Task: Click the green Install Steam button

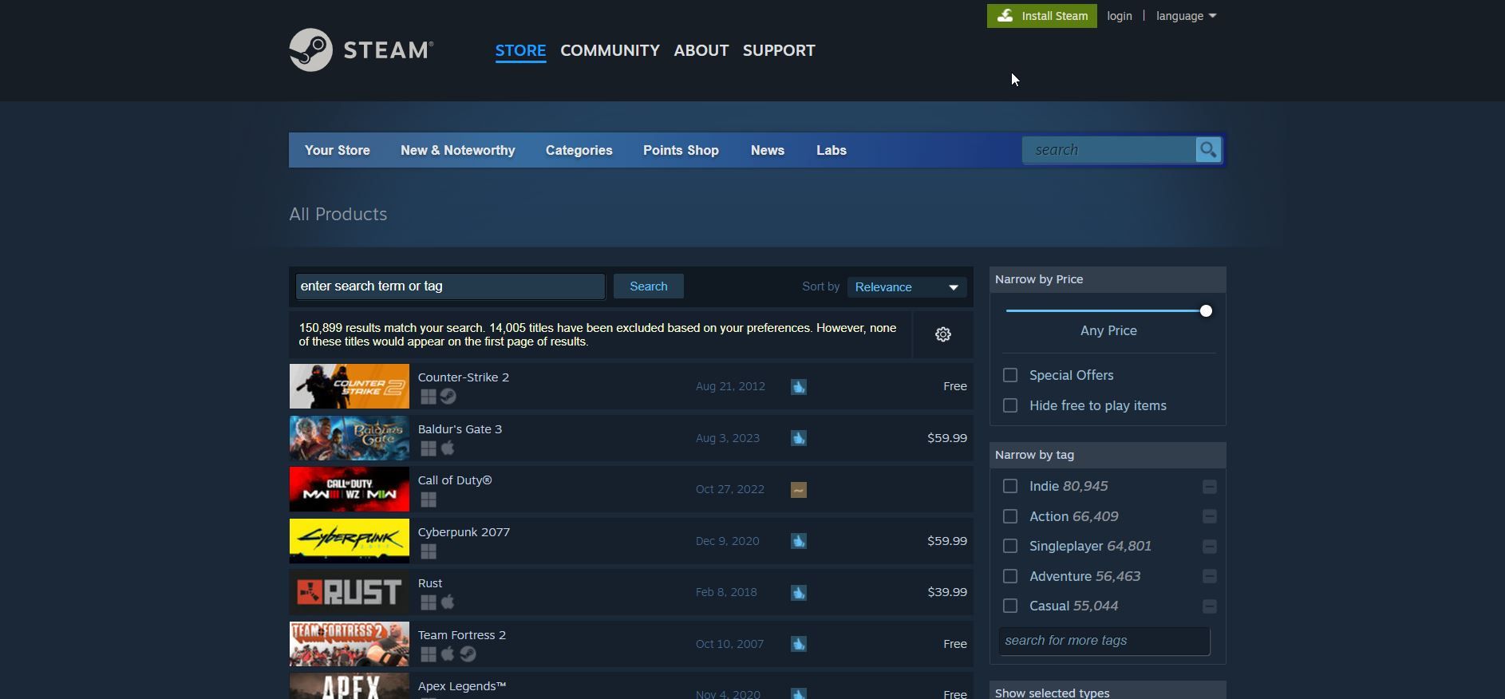Action: point(1041,16)
